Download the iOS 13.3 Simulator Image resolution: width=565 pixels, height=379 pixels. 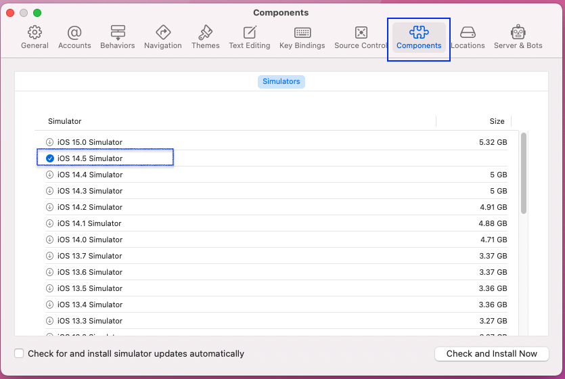[49, 320]
